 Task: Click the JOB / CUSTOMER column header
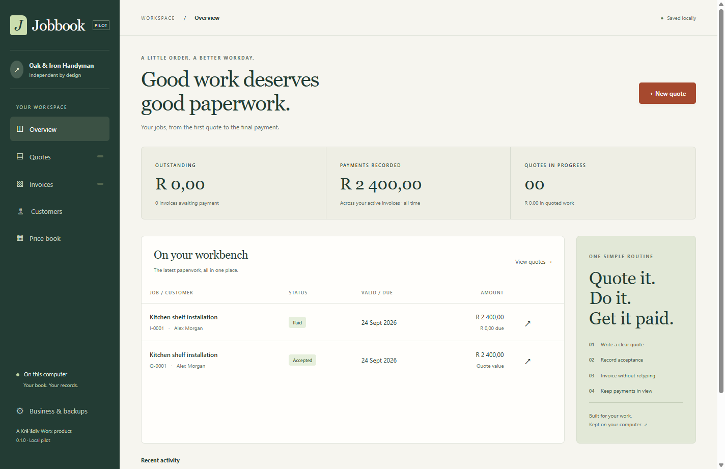[x=171, y=293]
